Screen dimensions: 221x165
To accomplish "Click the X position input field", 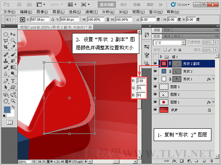I will (x=40, y=20).
